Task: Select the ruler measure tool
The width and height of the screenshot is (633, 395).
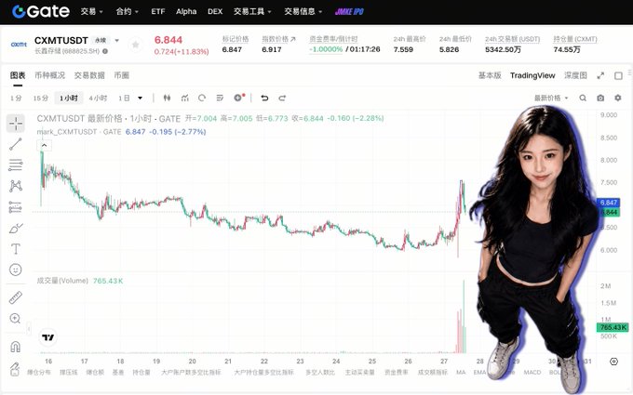Action: 16,297
